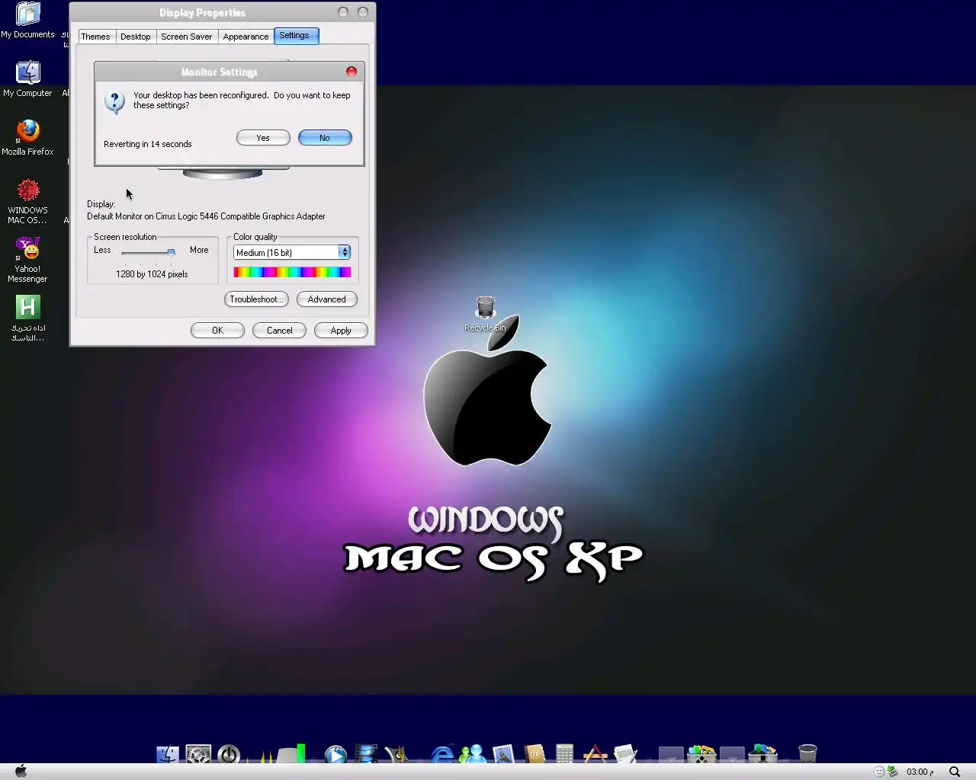
Task: Click Yes to keep display settings
Action: pyautogui.click(x=263, y=138)
